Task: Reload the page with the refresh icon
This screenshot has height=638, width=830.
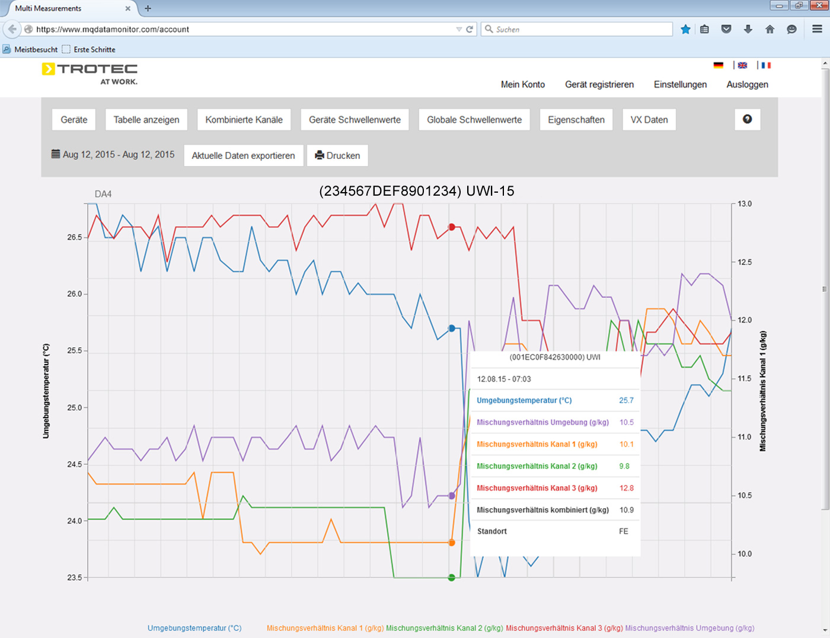Action: (470, 29)
